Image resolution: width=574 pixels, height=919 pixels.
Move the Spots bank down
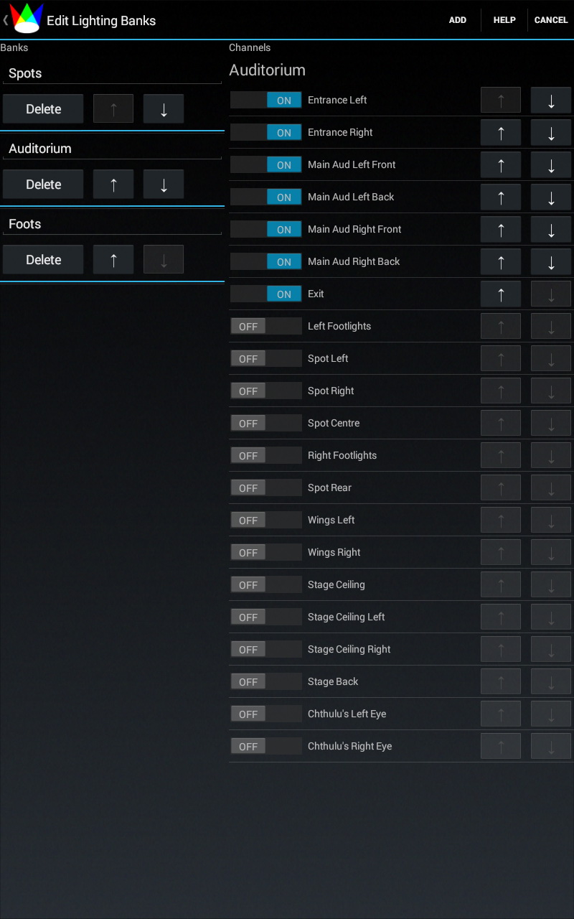click(163, 108)
